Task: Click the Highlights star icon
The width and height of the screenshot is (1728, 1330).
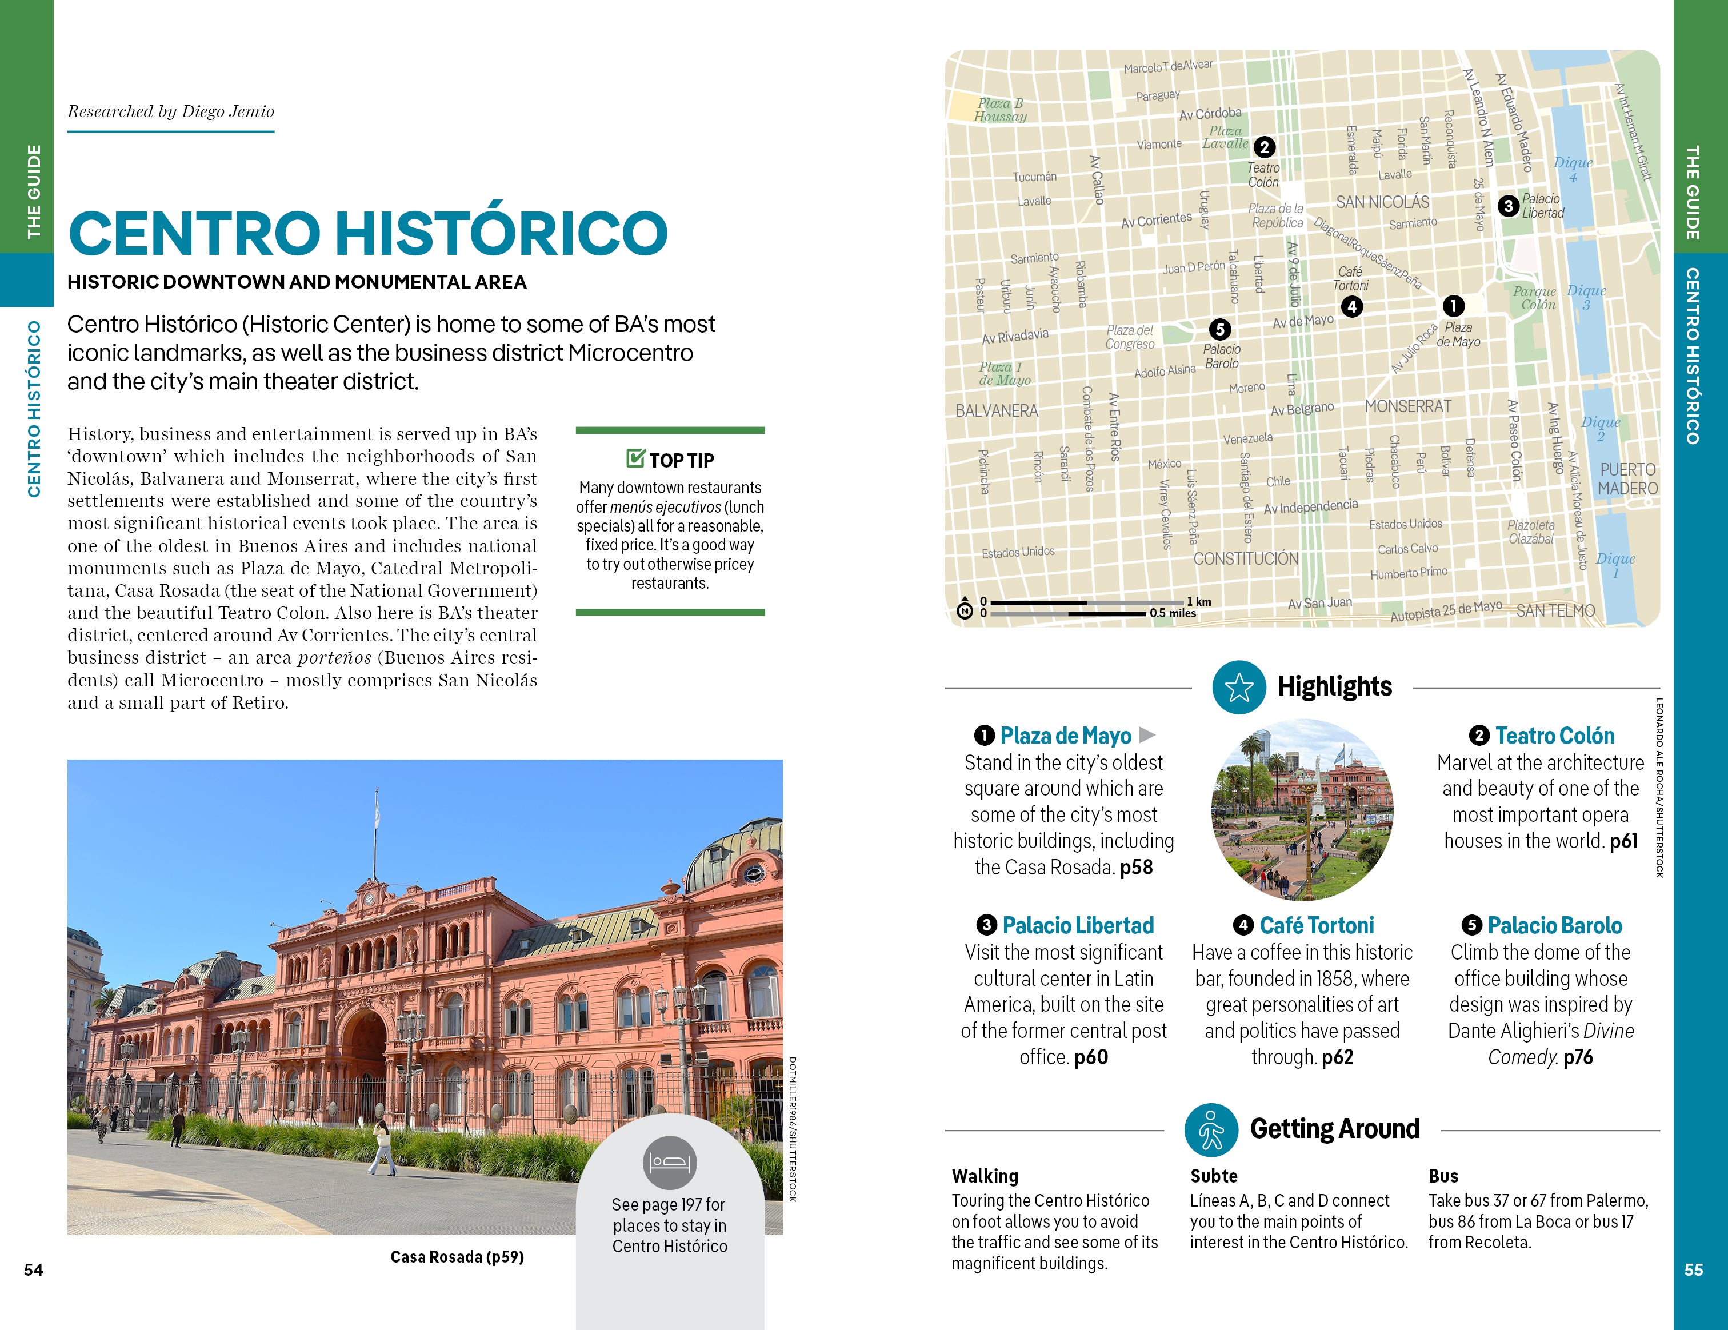Action: [1239, 687]
